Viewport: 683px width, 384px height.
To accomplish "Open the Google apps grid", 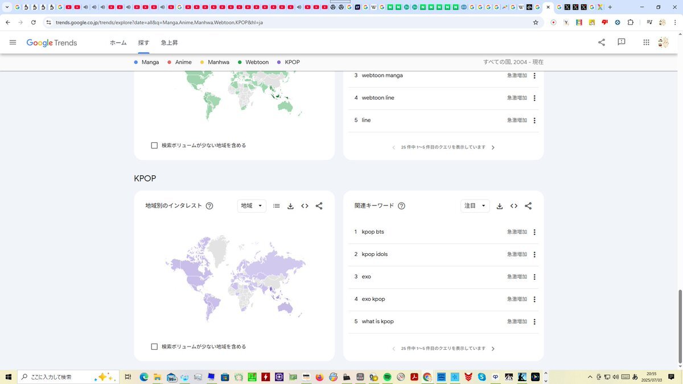I will point(646,43).
